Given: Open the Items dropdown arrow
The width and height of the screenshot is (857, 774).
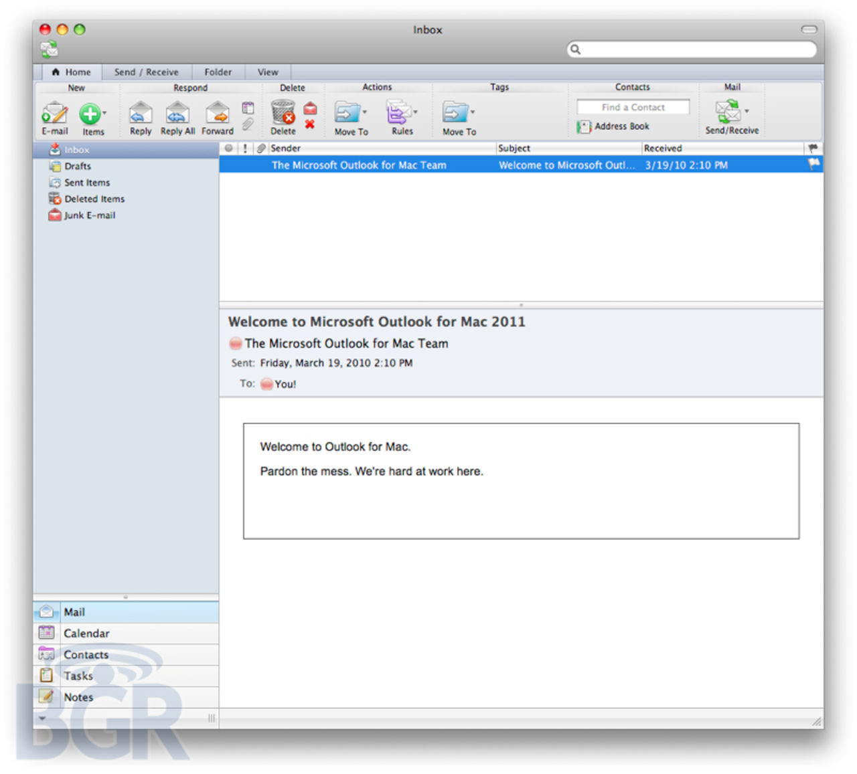Looking at the screenshot, I should [x=105, y=114].
